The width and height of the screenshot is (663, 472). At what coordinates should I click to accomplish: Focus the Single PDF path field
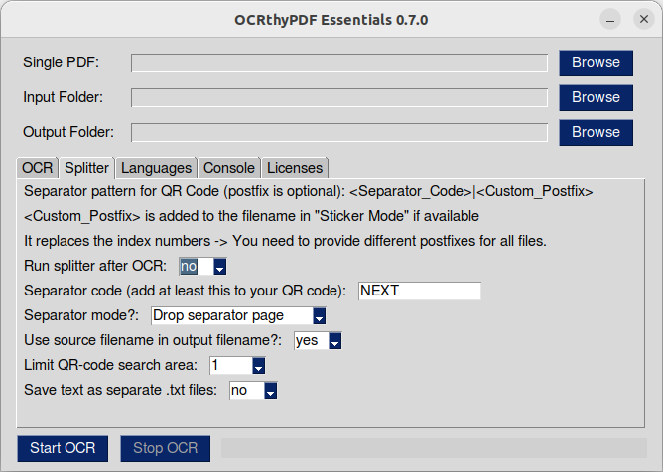[x=339, y=62]
